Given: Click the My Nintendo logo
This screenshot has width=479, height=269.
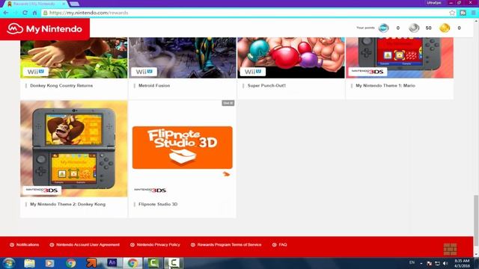Looking at the screenshot, I should click(45, 29).
